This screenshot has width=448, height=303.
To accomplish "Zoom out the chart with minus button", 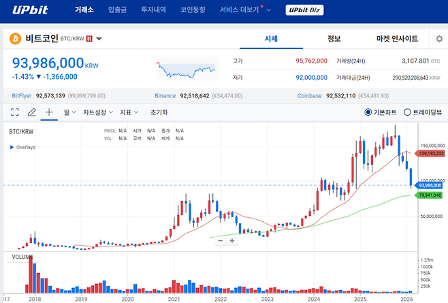I will click(220, 240).
